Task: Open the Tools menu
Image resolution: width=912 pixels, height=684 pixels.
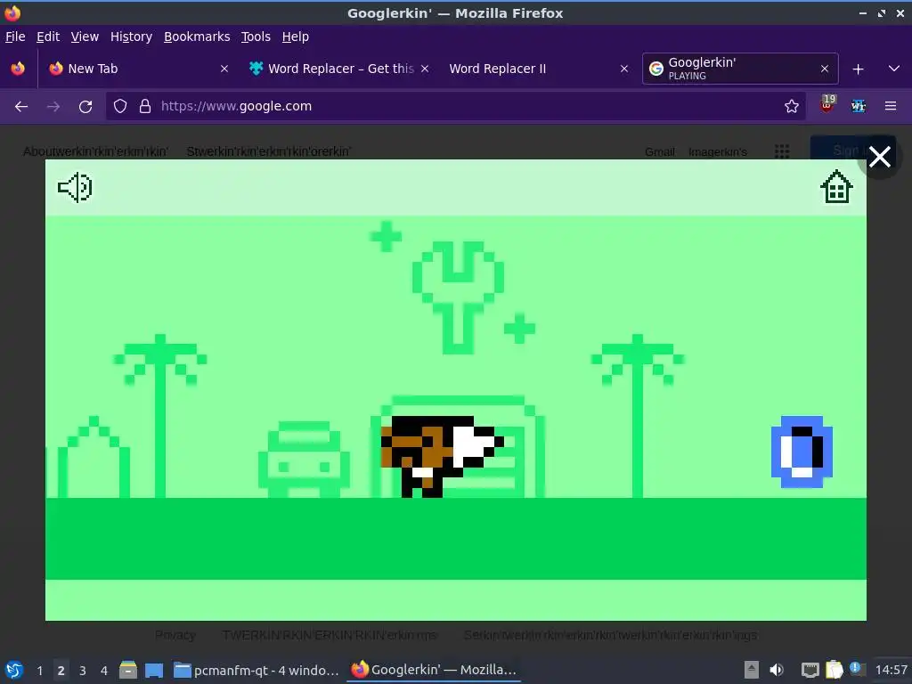Action: (256, 37)
